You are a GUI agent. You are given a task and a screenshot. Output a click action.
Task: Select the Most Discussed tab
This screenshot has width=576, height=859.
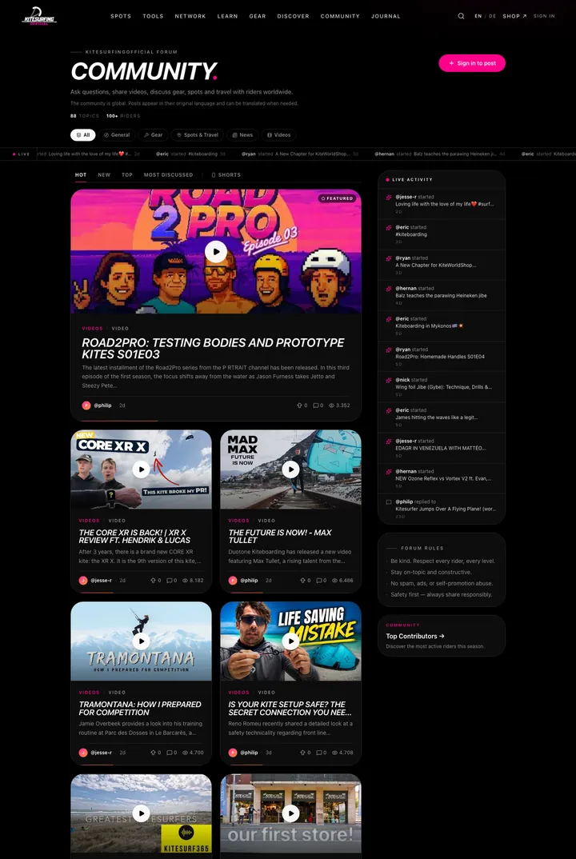(x=168, y=174)
